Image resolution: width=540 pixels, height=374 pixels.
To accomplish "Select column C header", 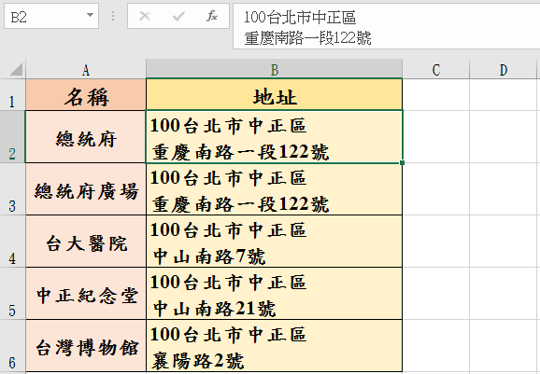I will [436, 69].
